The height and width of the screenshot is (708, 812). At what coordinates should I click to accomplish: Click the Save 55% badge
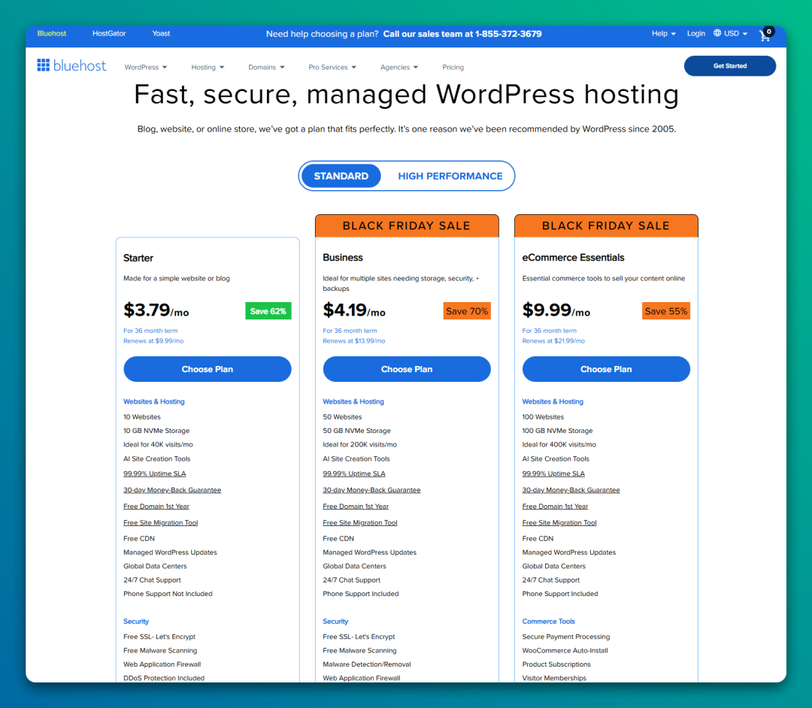coord(666,311)
